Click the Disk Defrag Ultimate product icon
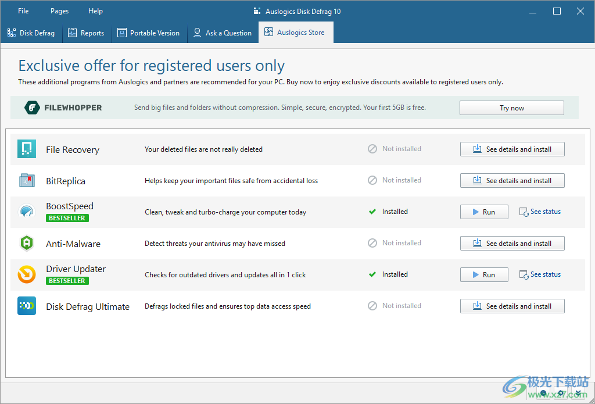The width and height of the screenshot is (595, 404). click(27, 306)
